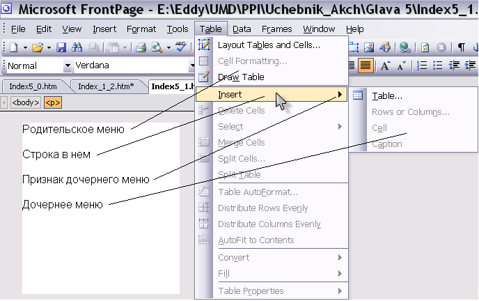The height and width of the screenshot is (301, 479).
Task: Open the Window menu
Action: pyautogui.click(x=319, y=29)
